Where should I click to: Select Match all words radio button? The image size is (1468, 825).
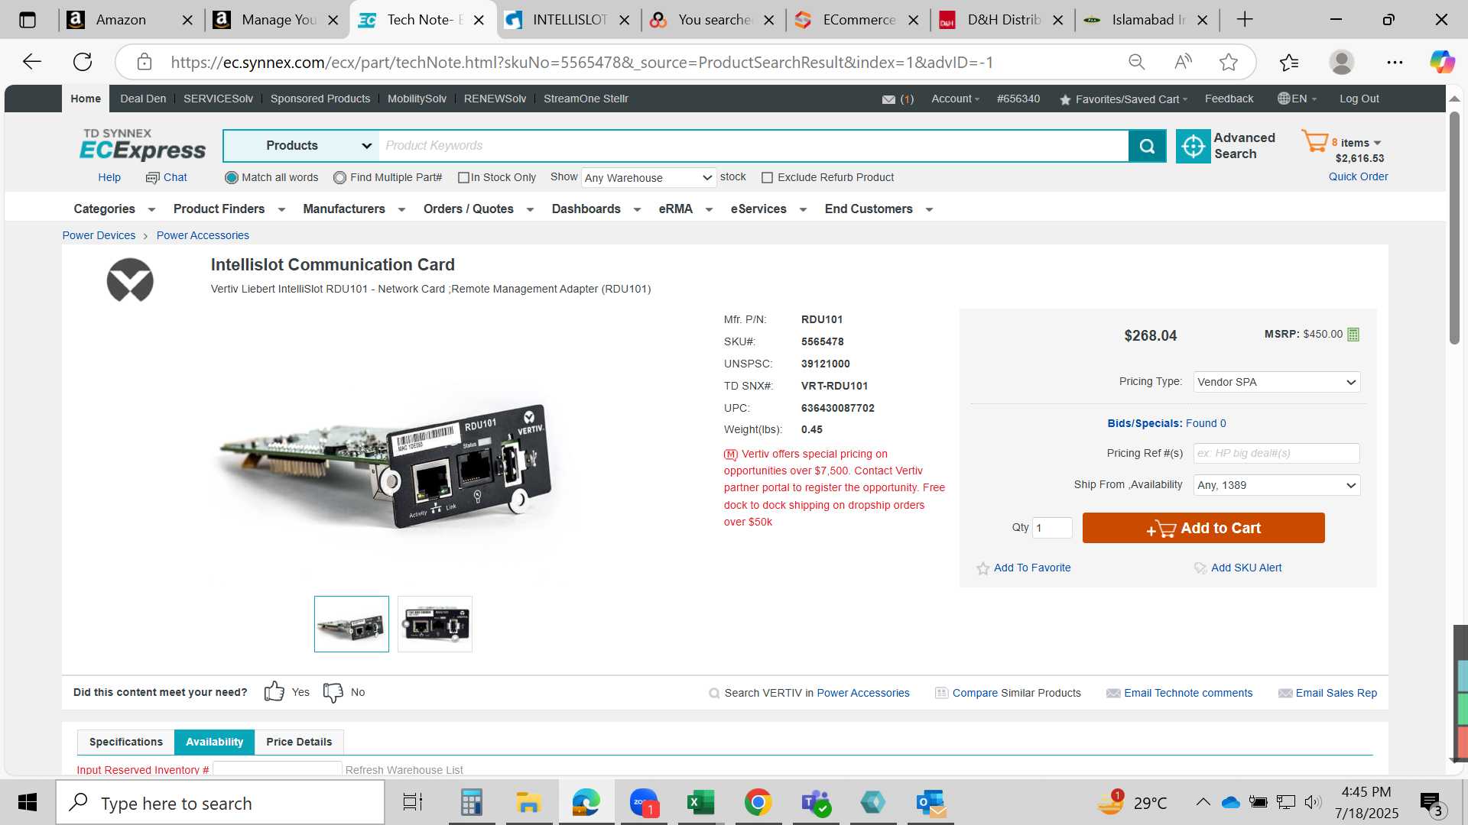(x=231, y=177)
